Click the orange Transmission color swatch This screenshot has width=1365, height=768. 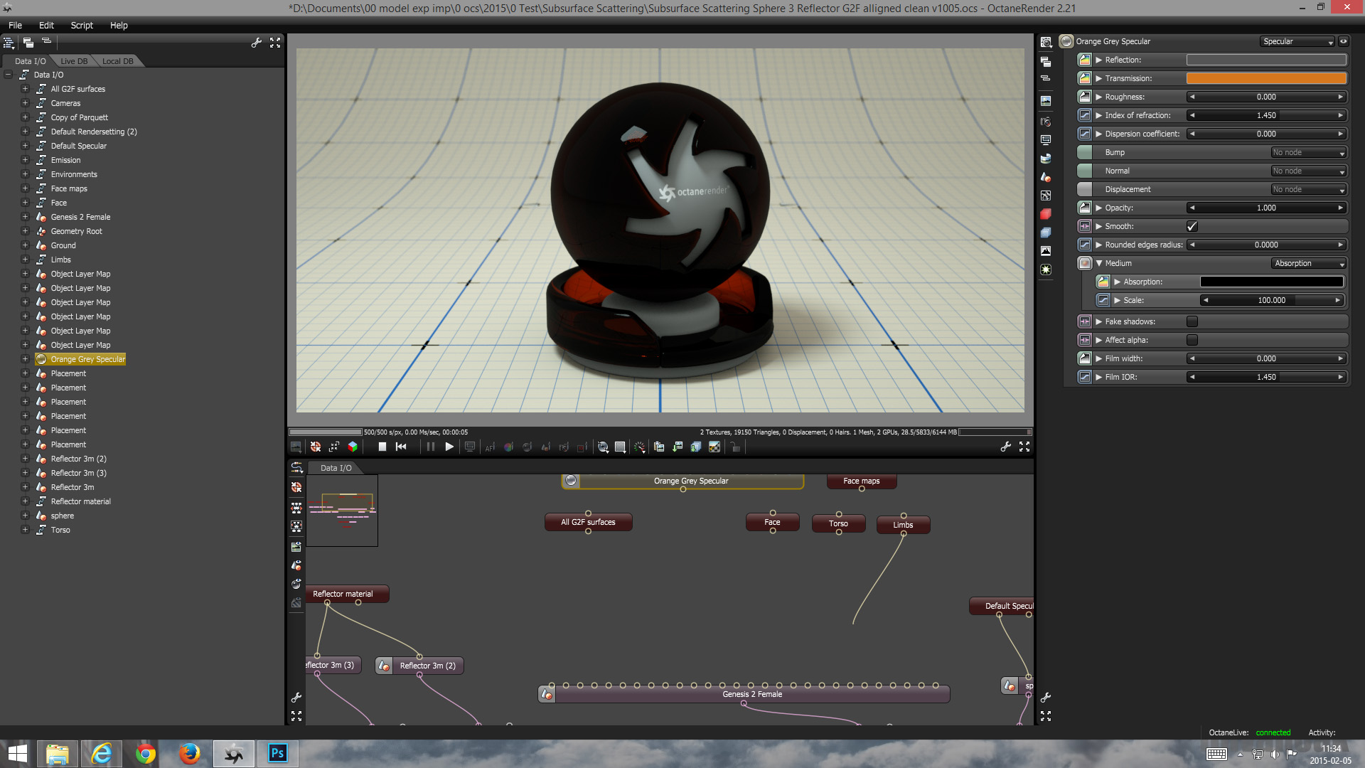click(1266, 78)
